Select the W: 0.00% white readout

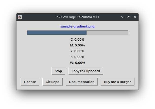(77, 63)
